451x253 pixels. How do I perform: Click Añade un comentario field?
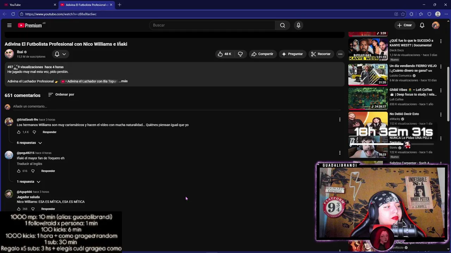click(x=176, y=106)
